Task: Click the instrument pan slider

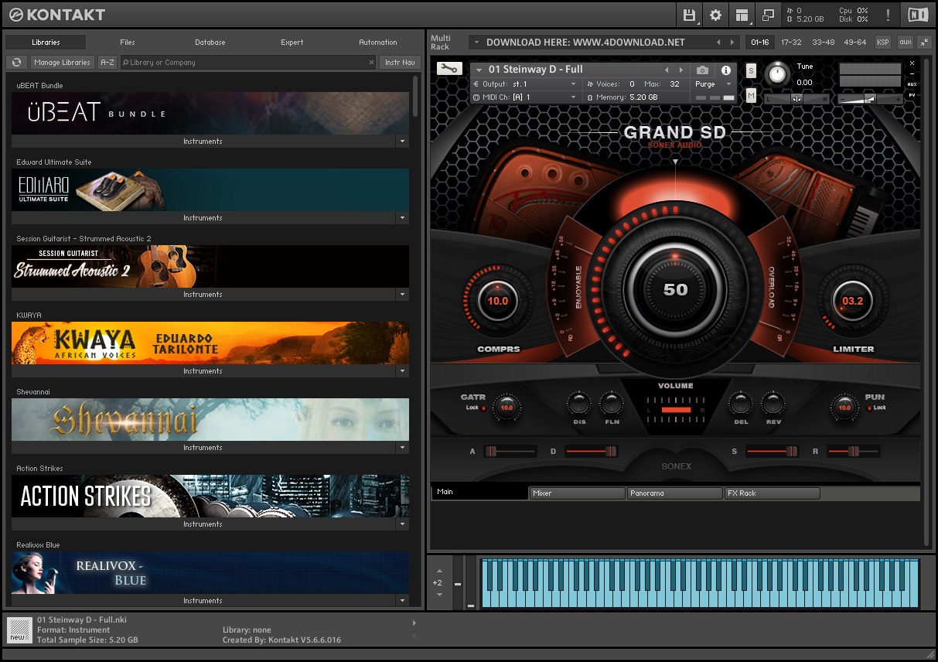Action: pyautogui.click(x=796, y=99)
